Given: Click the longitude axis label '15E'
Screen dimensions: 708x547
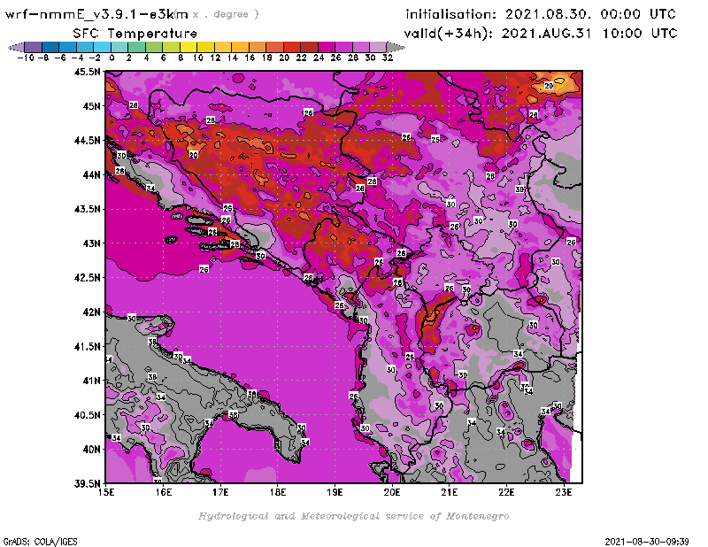Looking at the screenshot, I should pyautogui.click(x=106, y=492).
